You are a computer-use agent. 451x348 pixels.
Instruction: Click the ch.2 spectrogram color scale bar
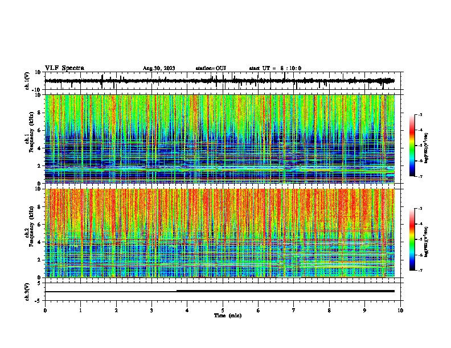point(412,239)
